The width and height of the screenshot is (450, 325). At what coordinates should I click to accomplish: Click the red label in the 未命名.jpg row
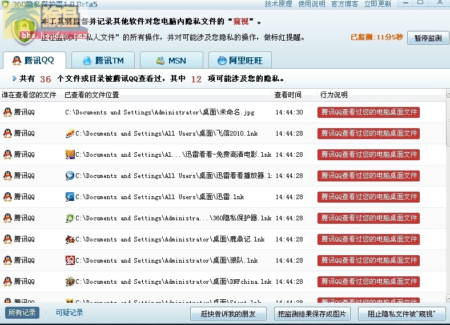click(x=368, y=112)
